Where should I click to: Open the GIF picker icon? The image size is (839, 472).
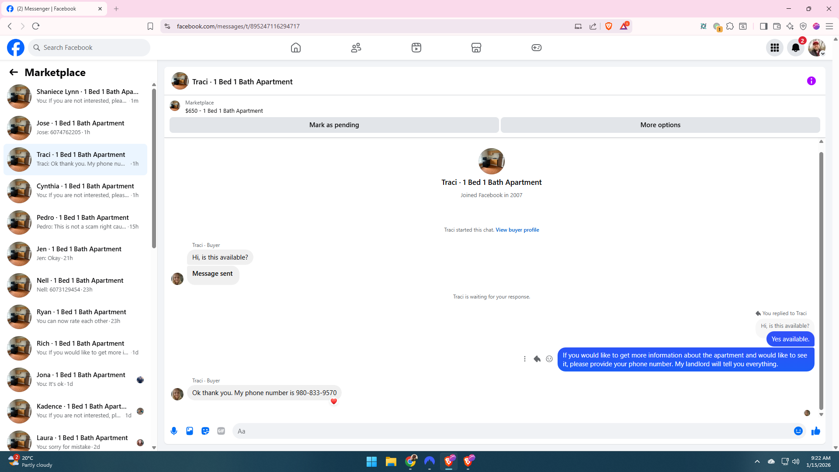[x=221, y=431]
